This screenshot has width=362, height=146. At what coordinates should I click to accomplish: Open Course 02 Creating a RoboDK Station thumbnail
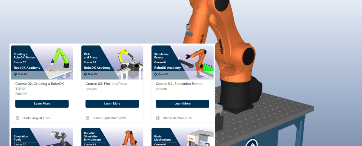point(42,63)
